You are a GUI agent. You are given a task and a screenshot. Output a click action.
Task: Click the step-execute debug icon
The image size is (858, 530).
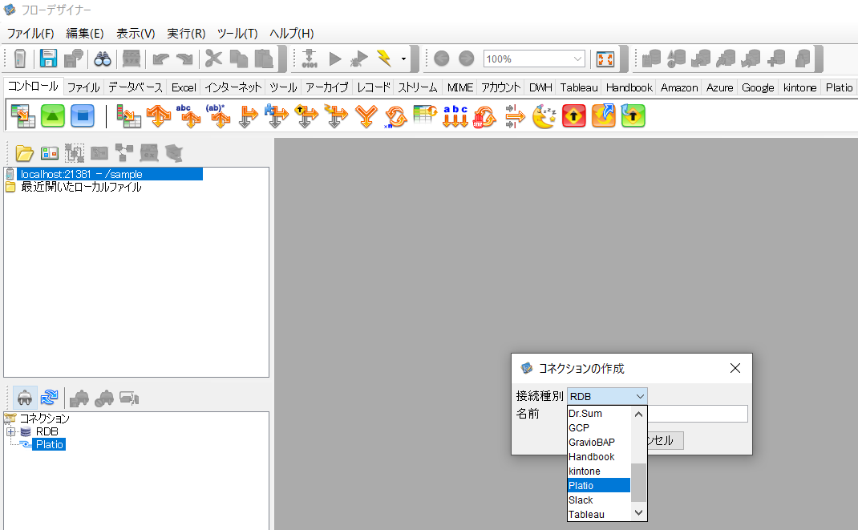(310, 59)
